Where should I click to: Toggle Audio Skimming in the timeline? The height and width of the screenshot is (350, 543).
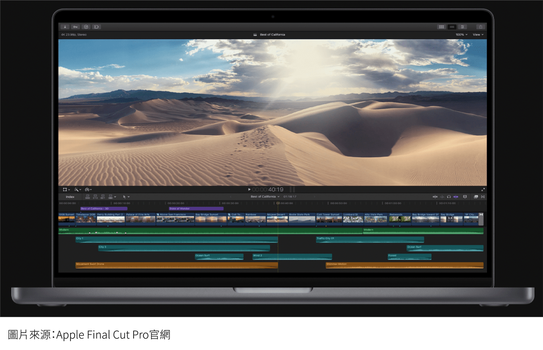point(442,197)
